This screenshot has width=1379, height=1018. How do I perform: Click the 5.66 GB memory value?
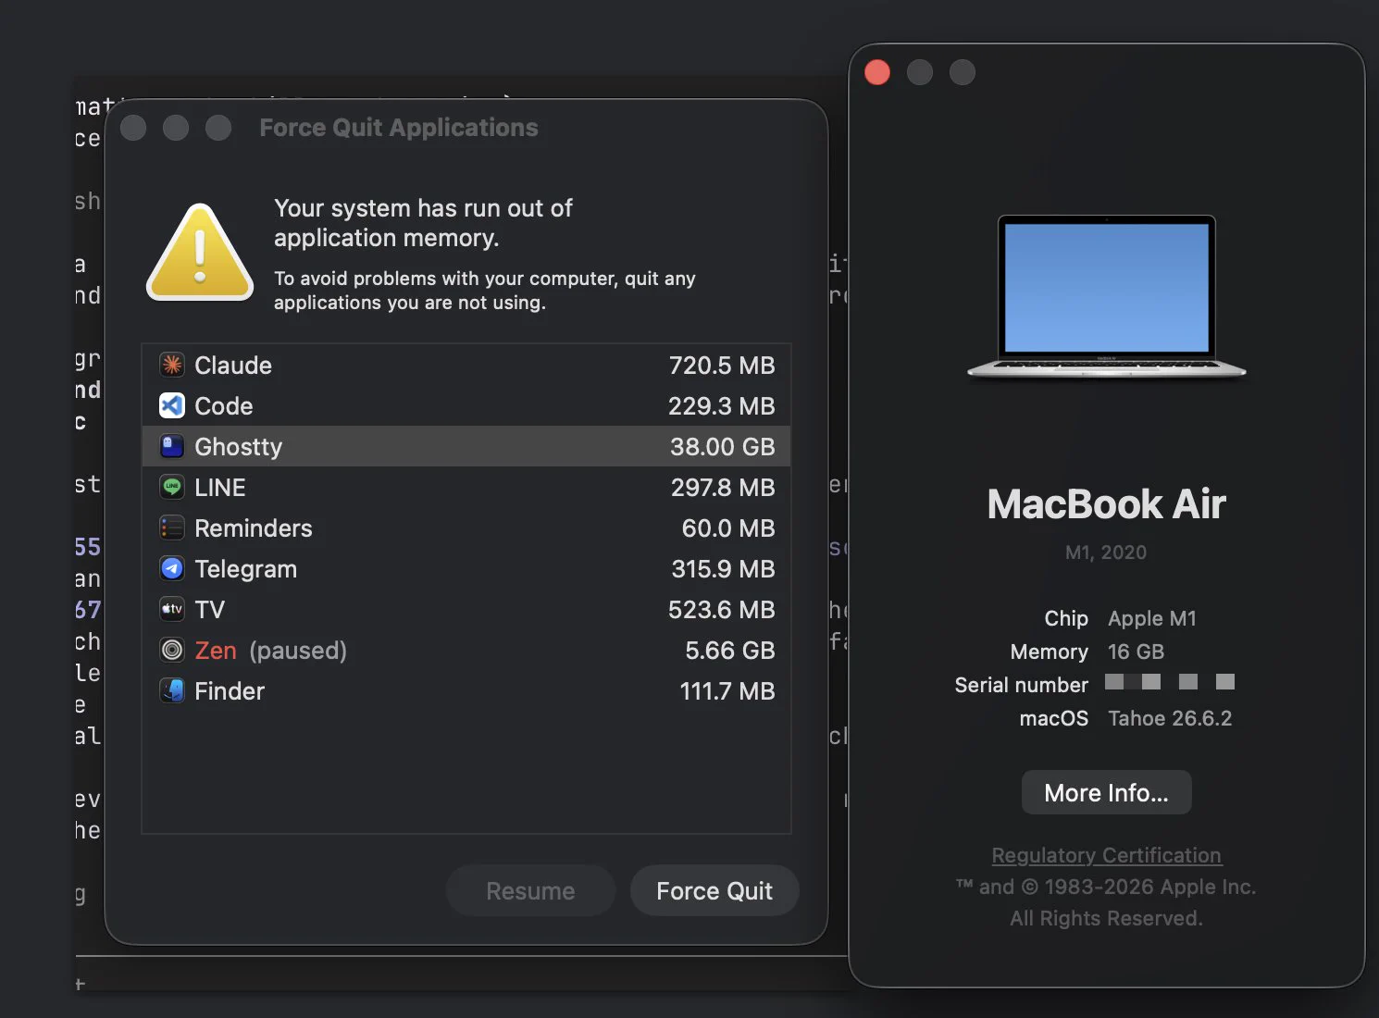click(x=730, y=651)
